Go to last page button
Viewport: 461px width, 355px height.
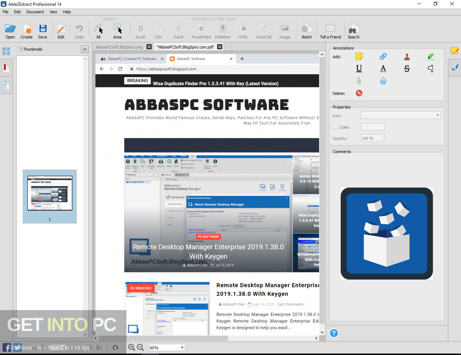(x=99, y=347)
